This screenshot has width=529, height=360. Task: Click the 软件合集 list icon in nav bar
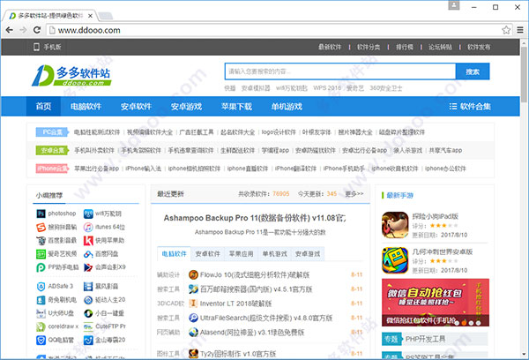tap(453, 107)
